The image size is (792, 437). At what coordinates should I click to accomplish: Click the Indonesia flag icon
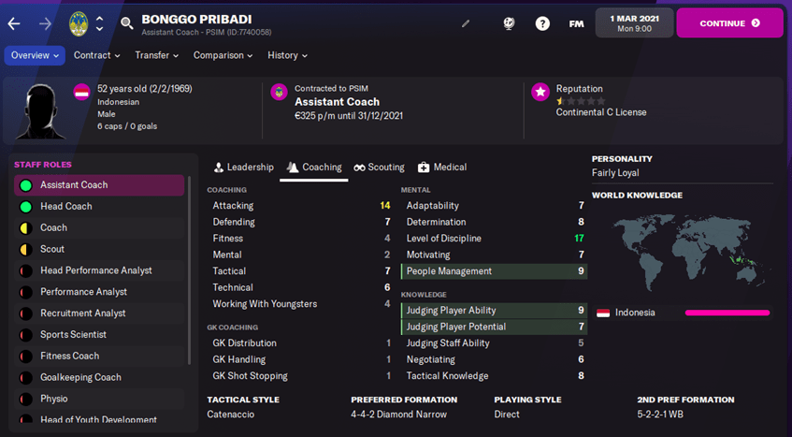[x=603, y=313]
